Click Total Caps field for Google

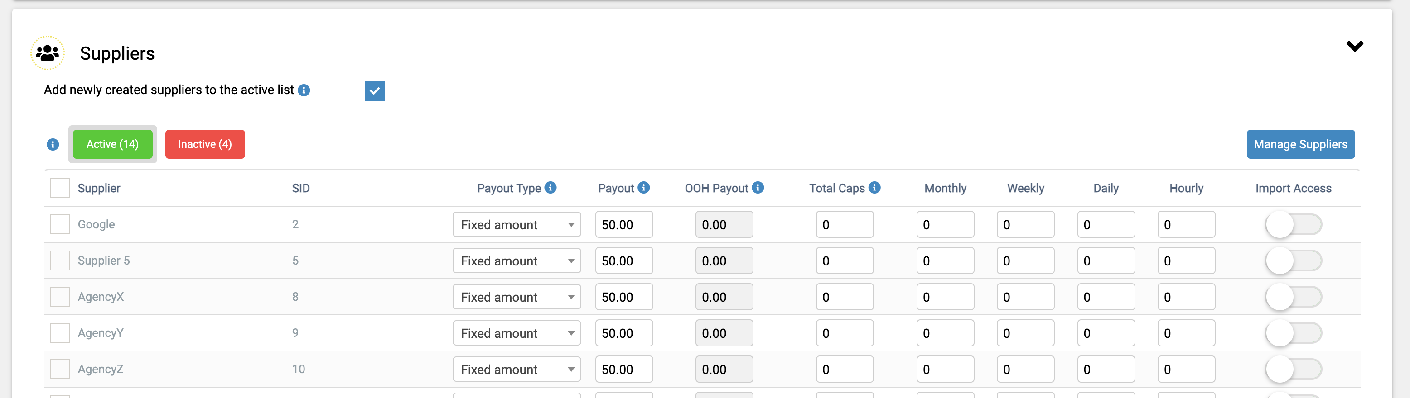845,225
